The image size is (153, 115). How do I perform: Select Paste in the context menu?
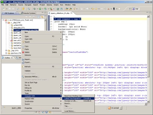pos(42,49)
